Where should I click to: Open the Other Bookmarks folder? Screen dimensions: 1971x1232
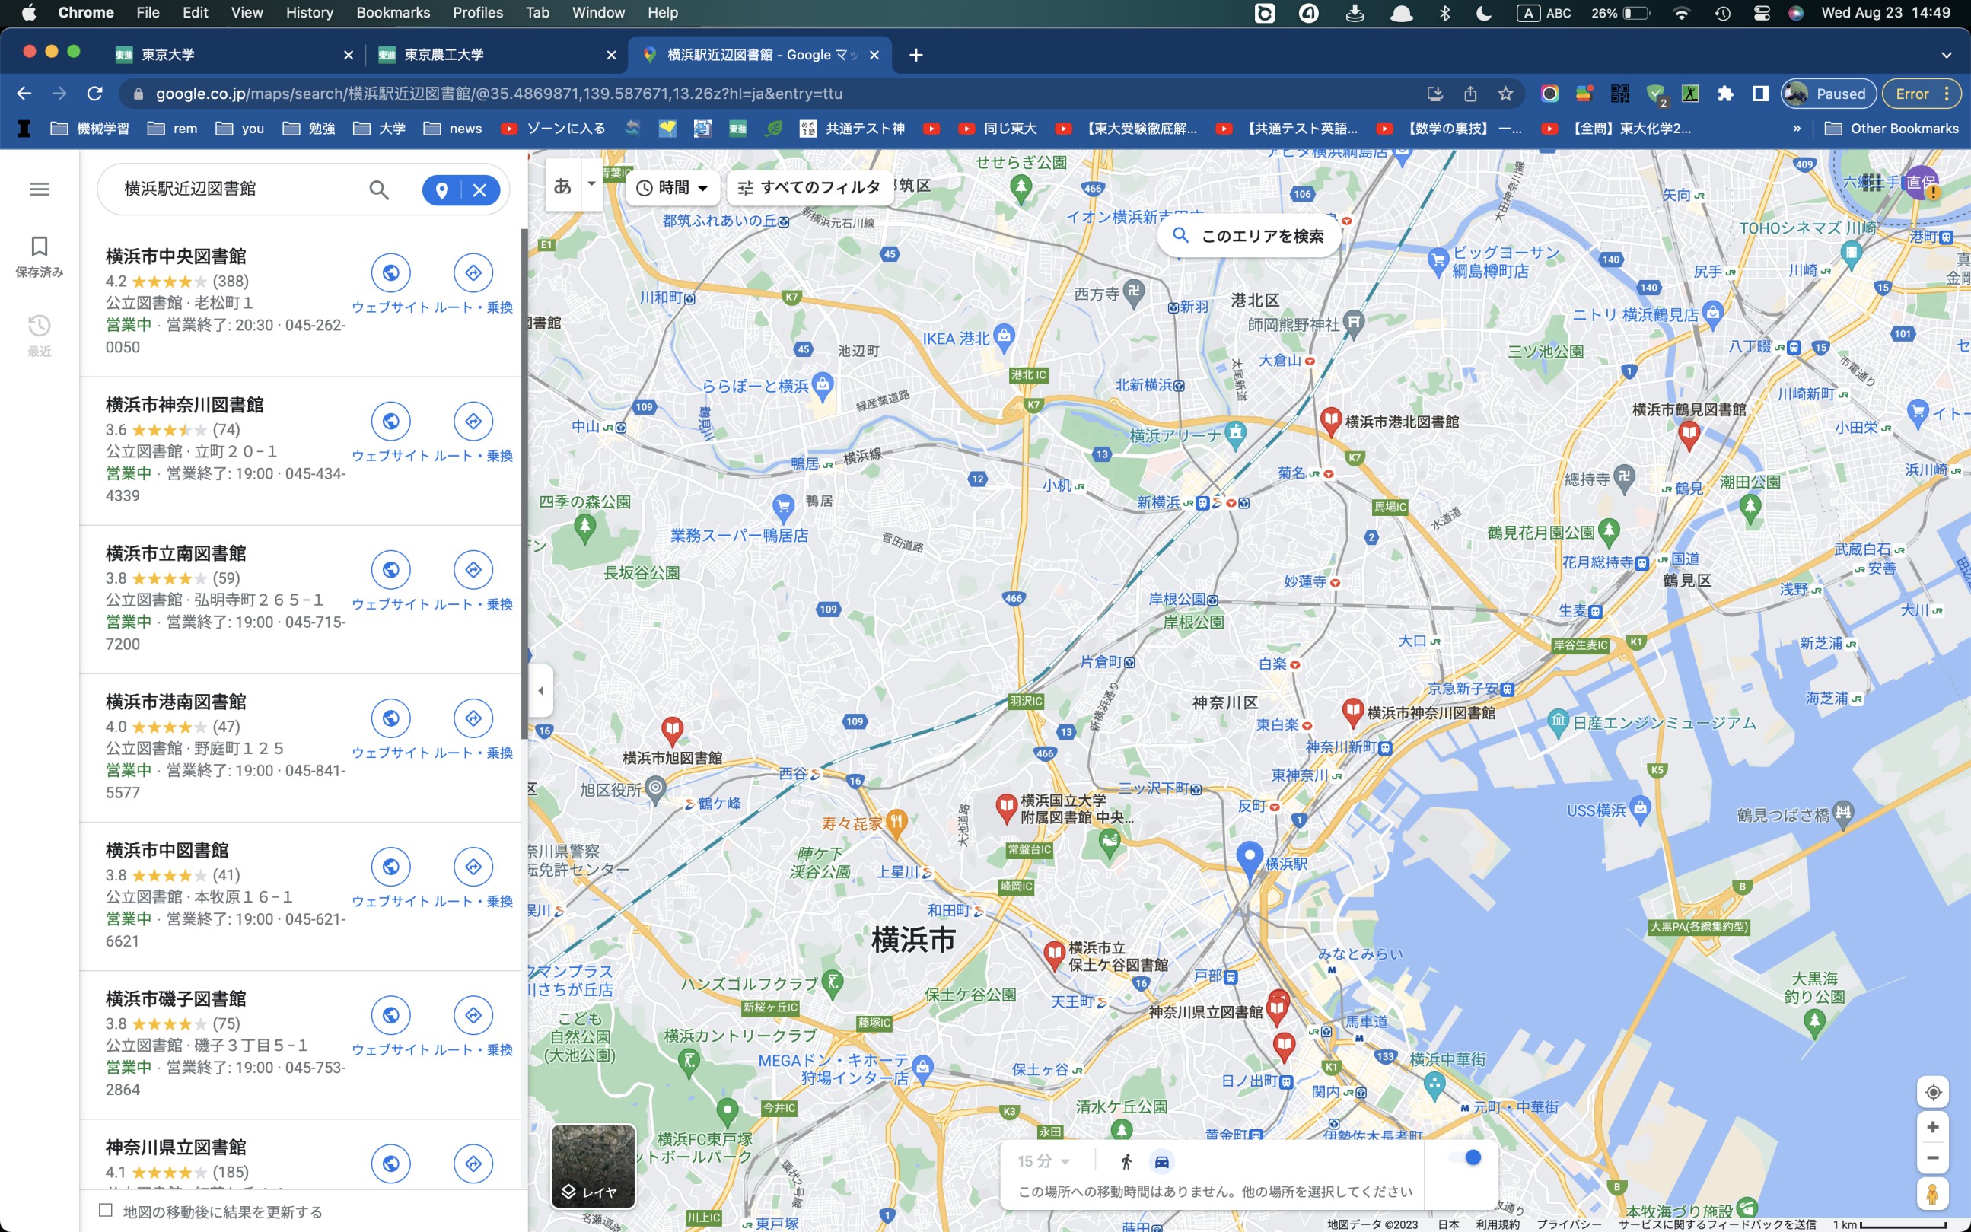point(1891,129)
